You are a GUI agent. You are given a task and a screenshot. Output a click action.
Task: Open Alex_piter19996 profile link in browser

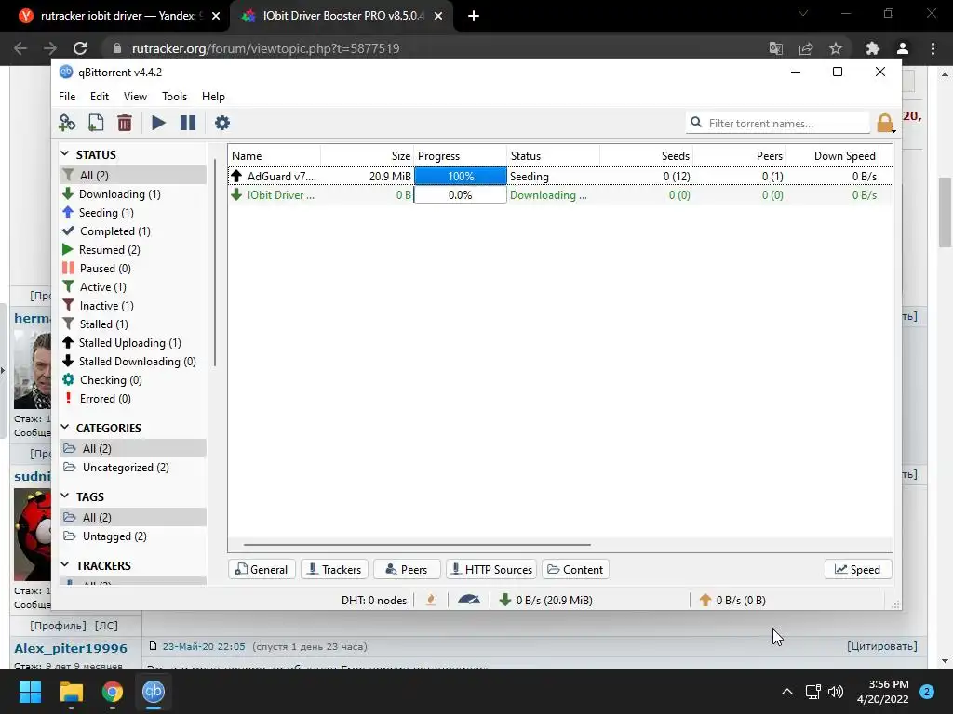[x=71, y=648]
